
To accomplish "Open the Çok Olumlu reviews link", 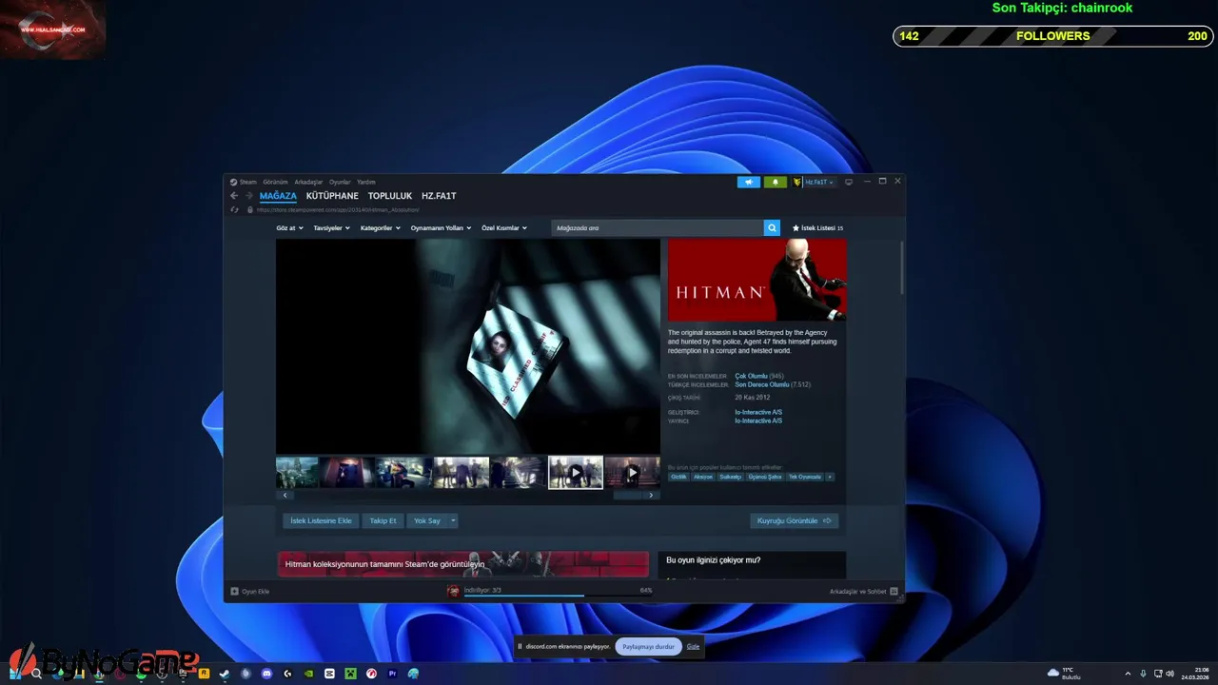I will (x=751, y=376).
